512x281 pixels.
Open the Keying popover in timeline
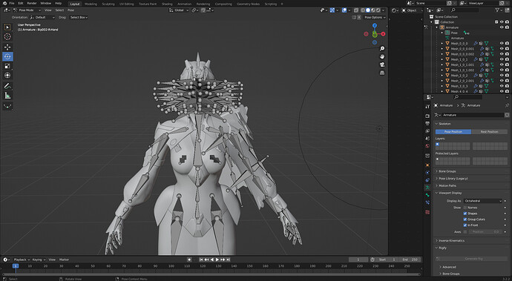coord(39,259)
